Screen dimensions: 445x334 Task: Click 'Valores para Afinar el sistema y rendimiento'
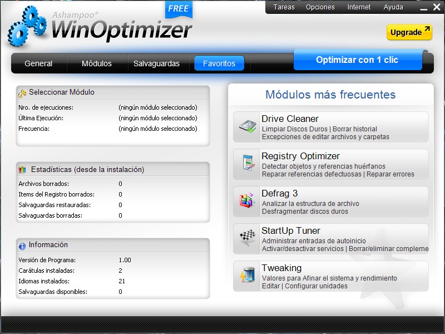pyautogui.click(x=329, y=278)
